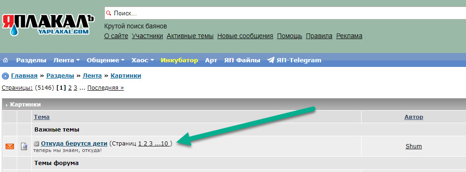Open author Shum's profile
This screenshot has width=466, height=172.
tap(414, 146)
